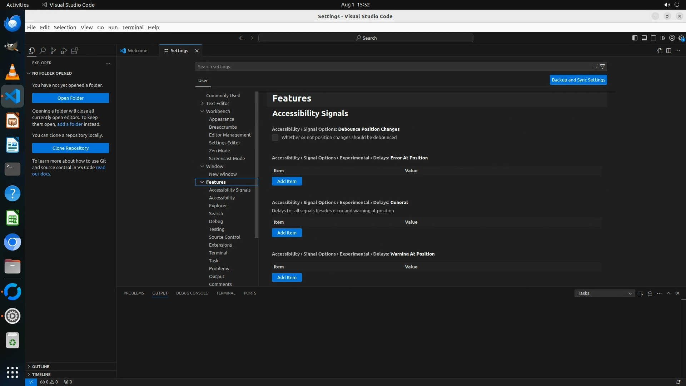Open the Search view in activity bar
This screenshot has height=386, width=686.
coord(43,51)
